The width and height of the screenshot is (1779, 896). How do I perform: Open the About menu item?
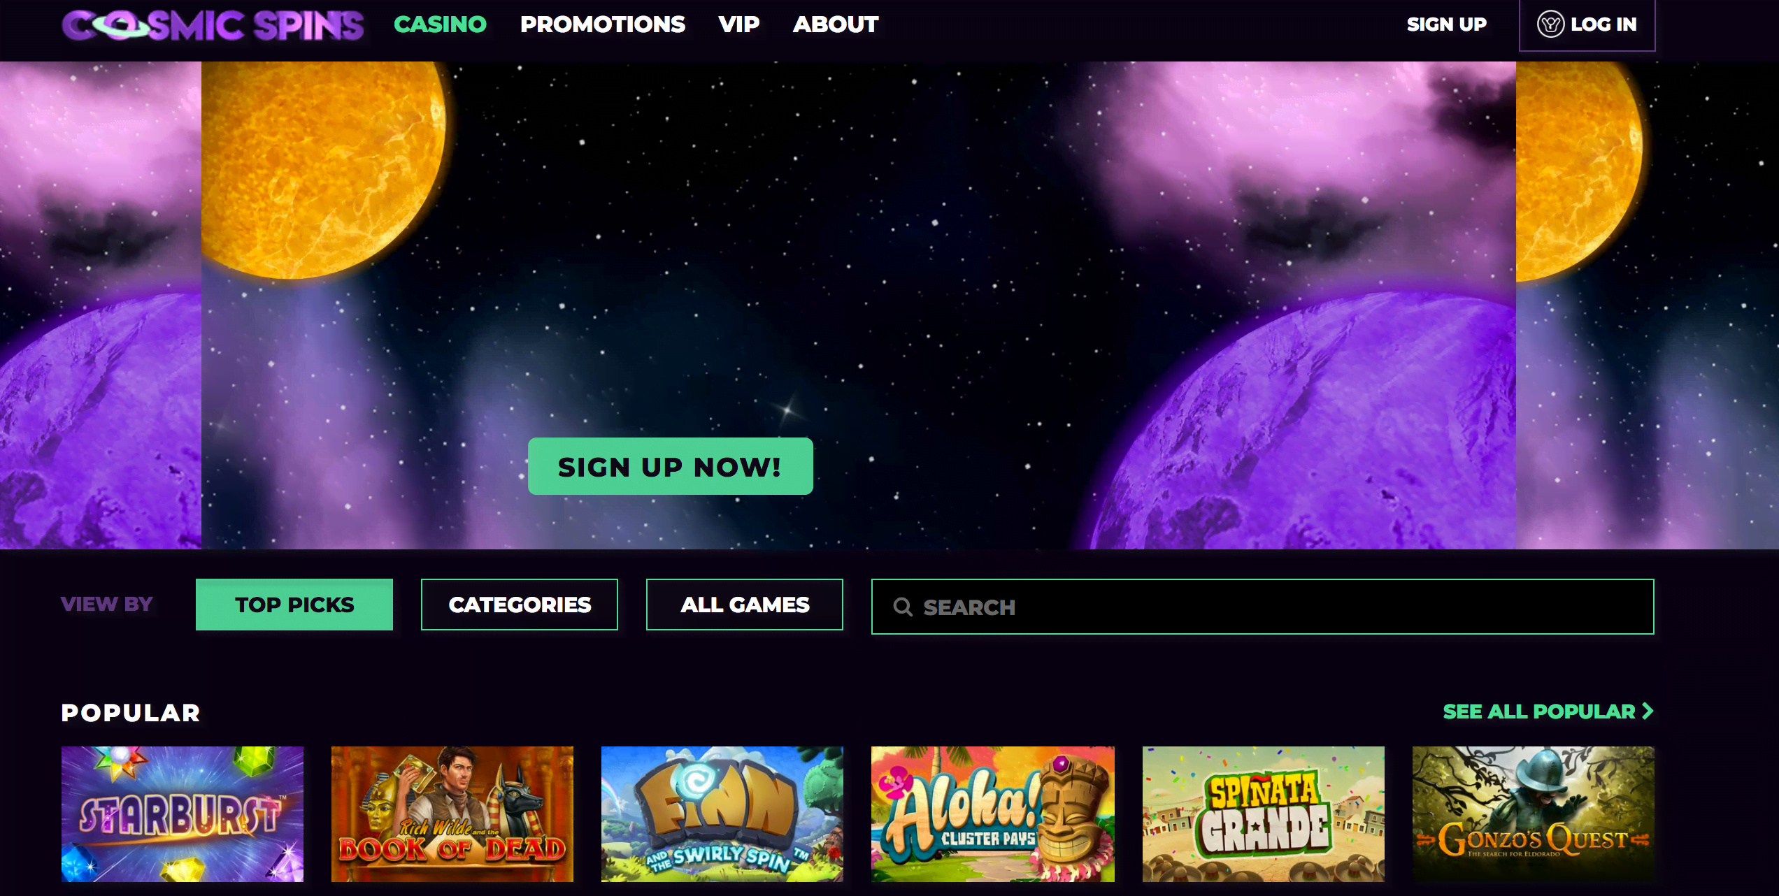click(836, 24)
